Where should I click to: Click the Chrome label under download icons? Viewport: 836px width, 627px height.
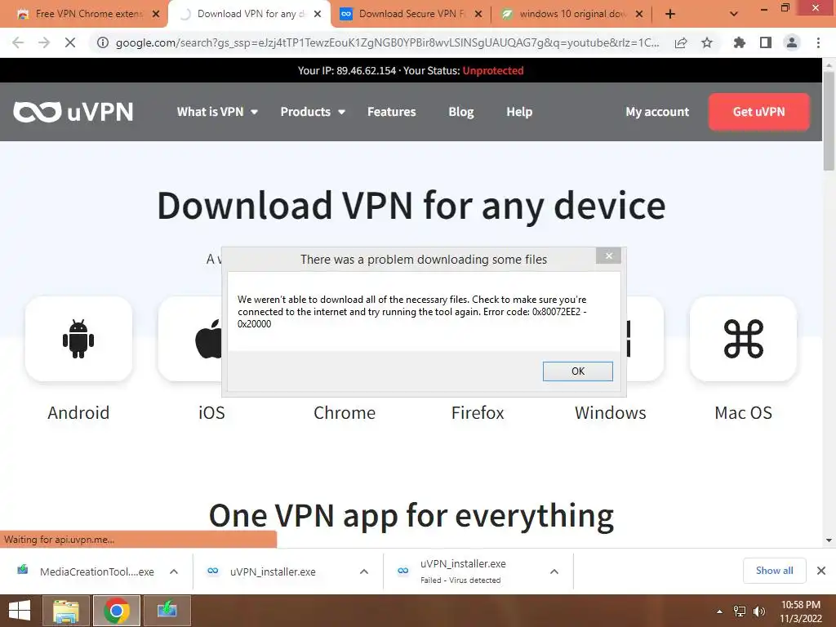(x=345, y=412)
